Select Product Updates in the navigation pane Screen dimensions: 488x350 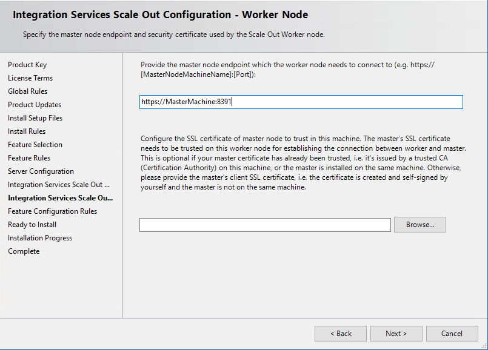pos(33,104)
